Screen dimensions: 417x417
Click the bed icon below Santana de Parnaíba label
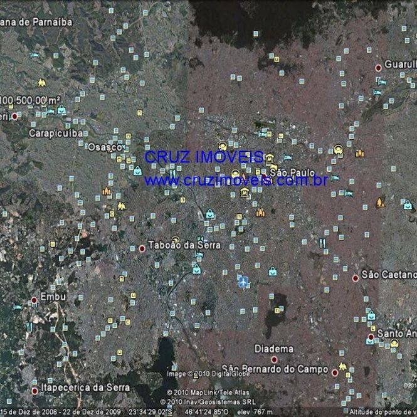pyautogui.click(x=34, y=55)
